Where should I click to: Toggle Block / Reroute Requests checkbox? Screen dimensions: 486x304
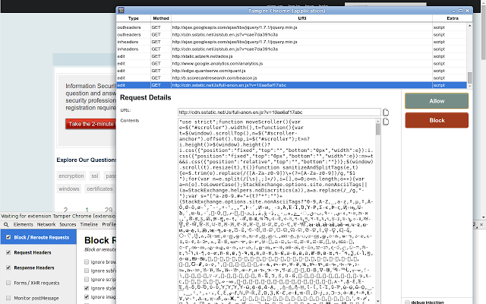coord(8,237)
